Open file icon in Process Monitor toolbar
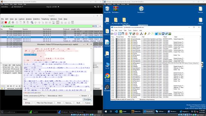This screenshot has height=116, width=206. [112, 34]
